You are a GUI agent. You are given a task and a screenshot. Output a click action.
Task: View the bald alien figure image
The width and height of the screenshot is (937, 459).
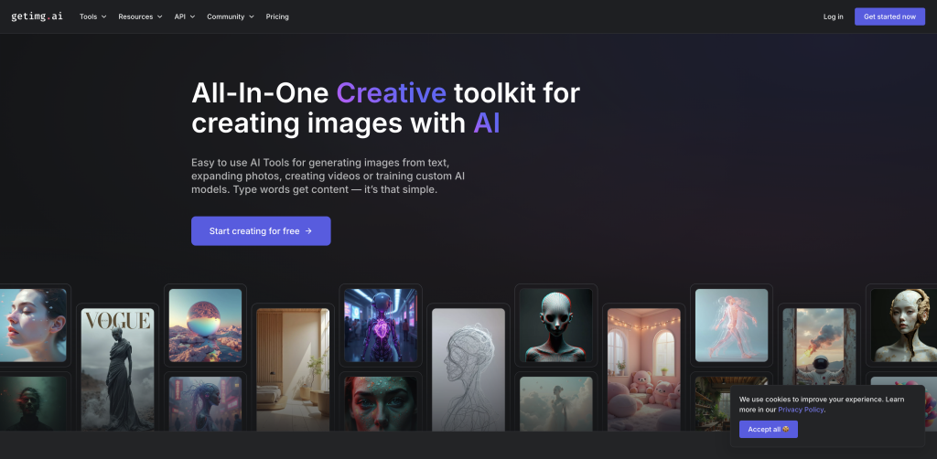(x=555, y=326)
